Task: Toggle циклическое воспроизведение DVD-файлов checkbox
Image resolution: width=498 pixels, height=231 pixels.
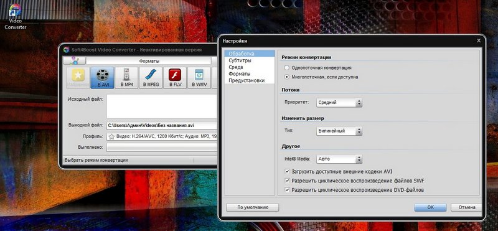Action: [287, 190]
